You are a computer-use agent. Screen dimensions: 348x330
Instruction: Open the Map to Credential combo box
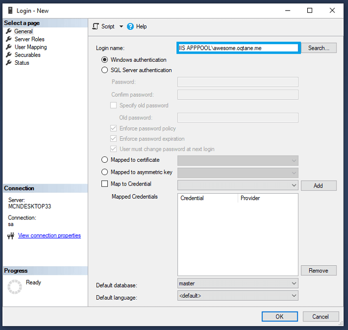[x=238, y=185]
